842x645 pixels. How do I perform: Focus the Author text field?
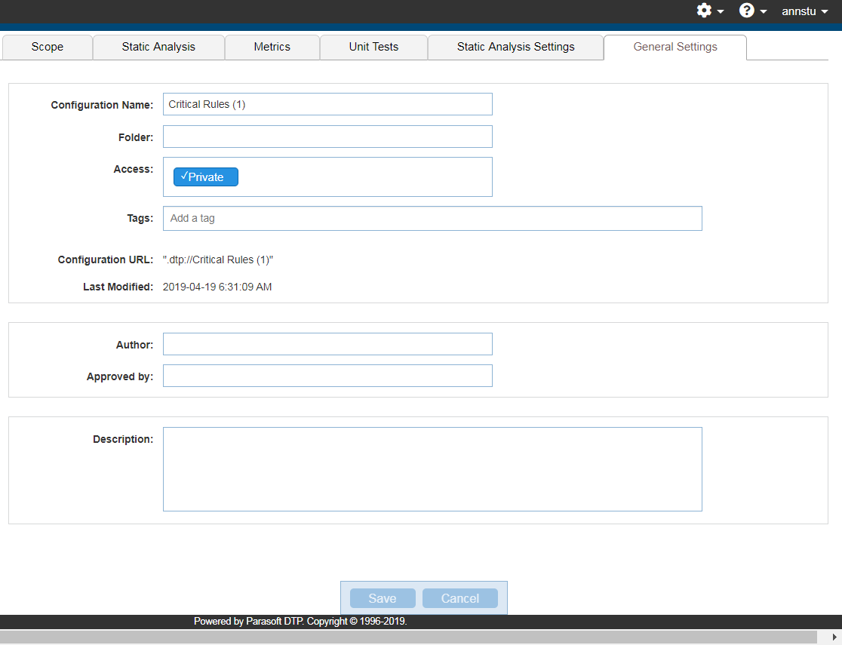[x=327, y=344]
